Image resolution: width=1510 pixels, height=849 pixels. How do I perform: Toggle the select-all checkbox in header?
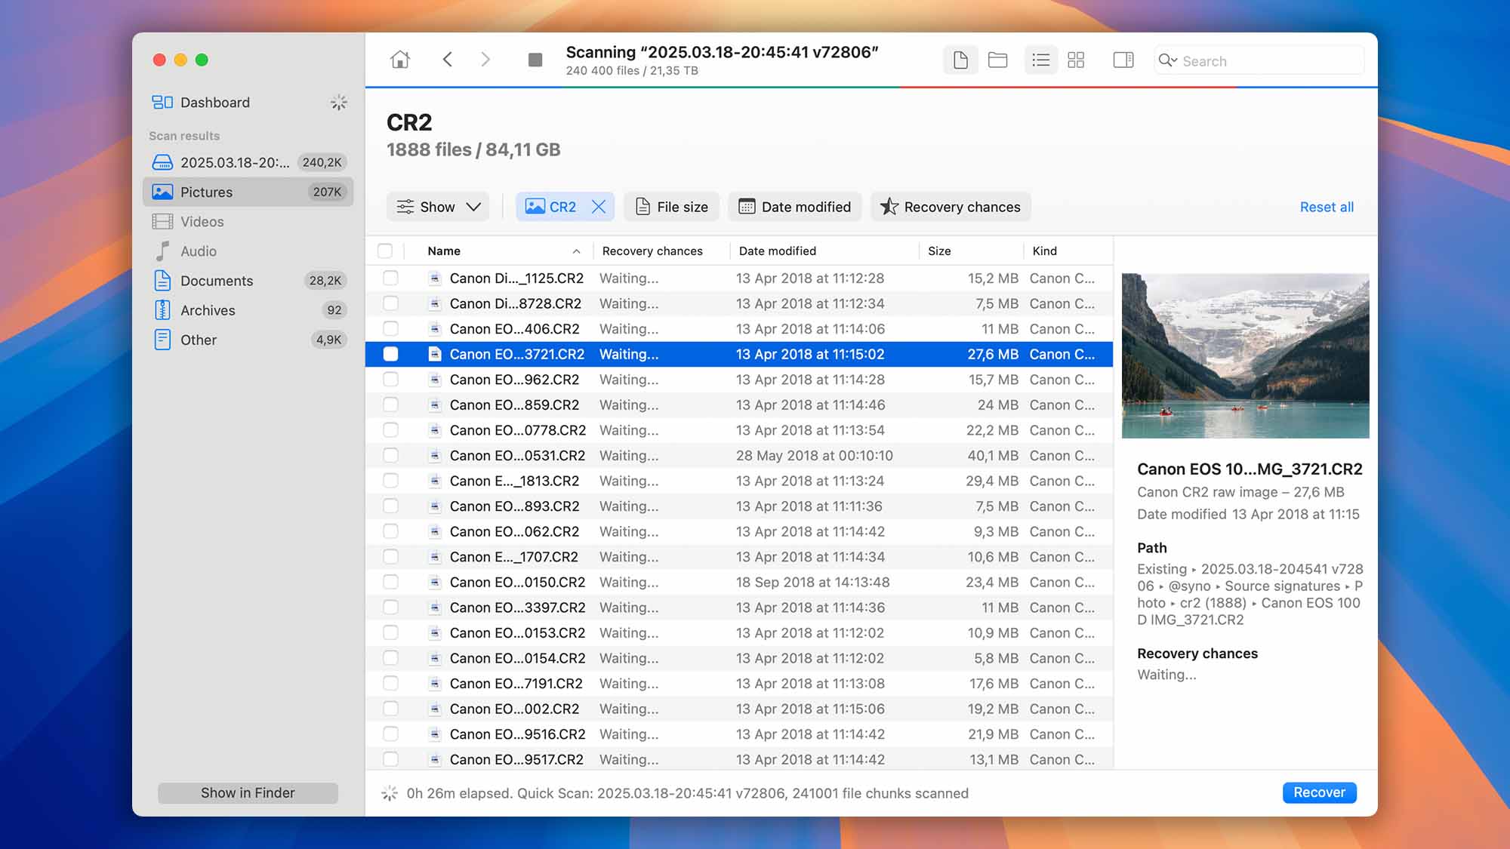(385, 251)
